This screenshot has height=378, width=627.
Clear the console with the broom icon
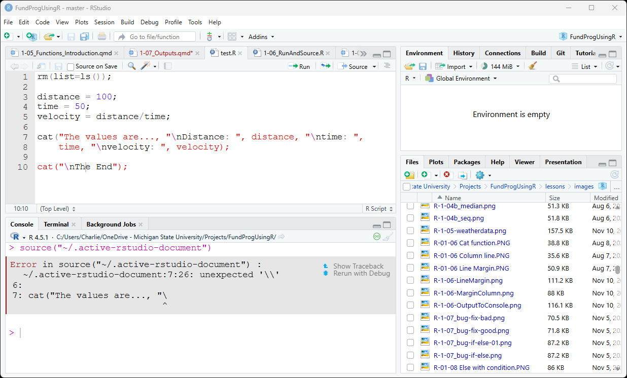388,237
